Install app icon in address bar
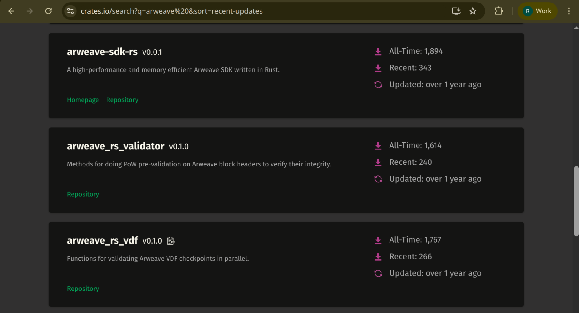The width and height of the screenshot is (579, 313). click(456, 11)
